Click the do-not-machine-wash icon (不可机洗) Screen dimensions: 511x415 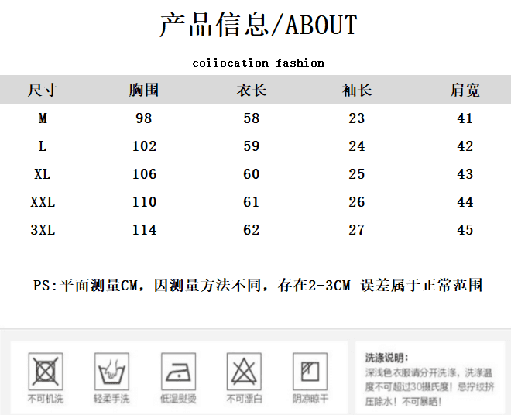[46, 372]
